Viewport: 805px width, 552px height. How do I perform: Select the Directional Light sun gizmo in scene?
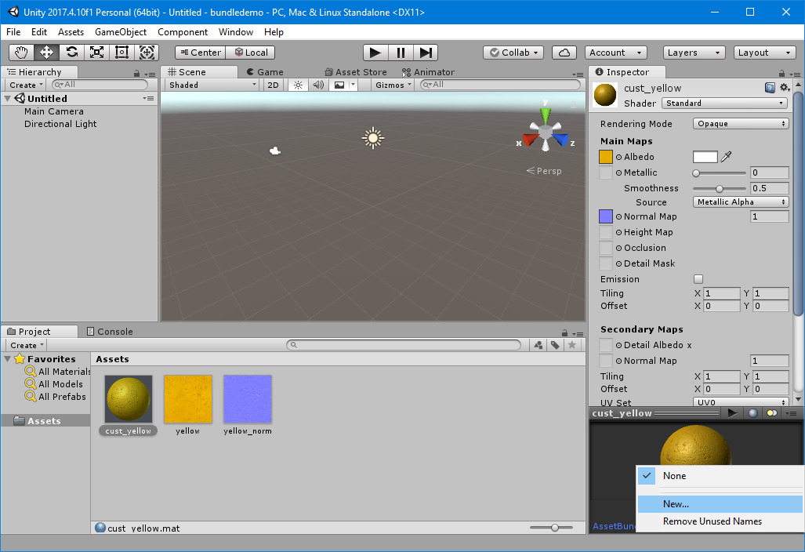[x=373, y=138]
